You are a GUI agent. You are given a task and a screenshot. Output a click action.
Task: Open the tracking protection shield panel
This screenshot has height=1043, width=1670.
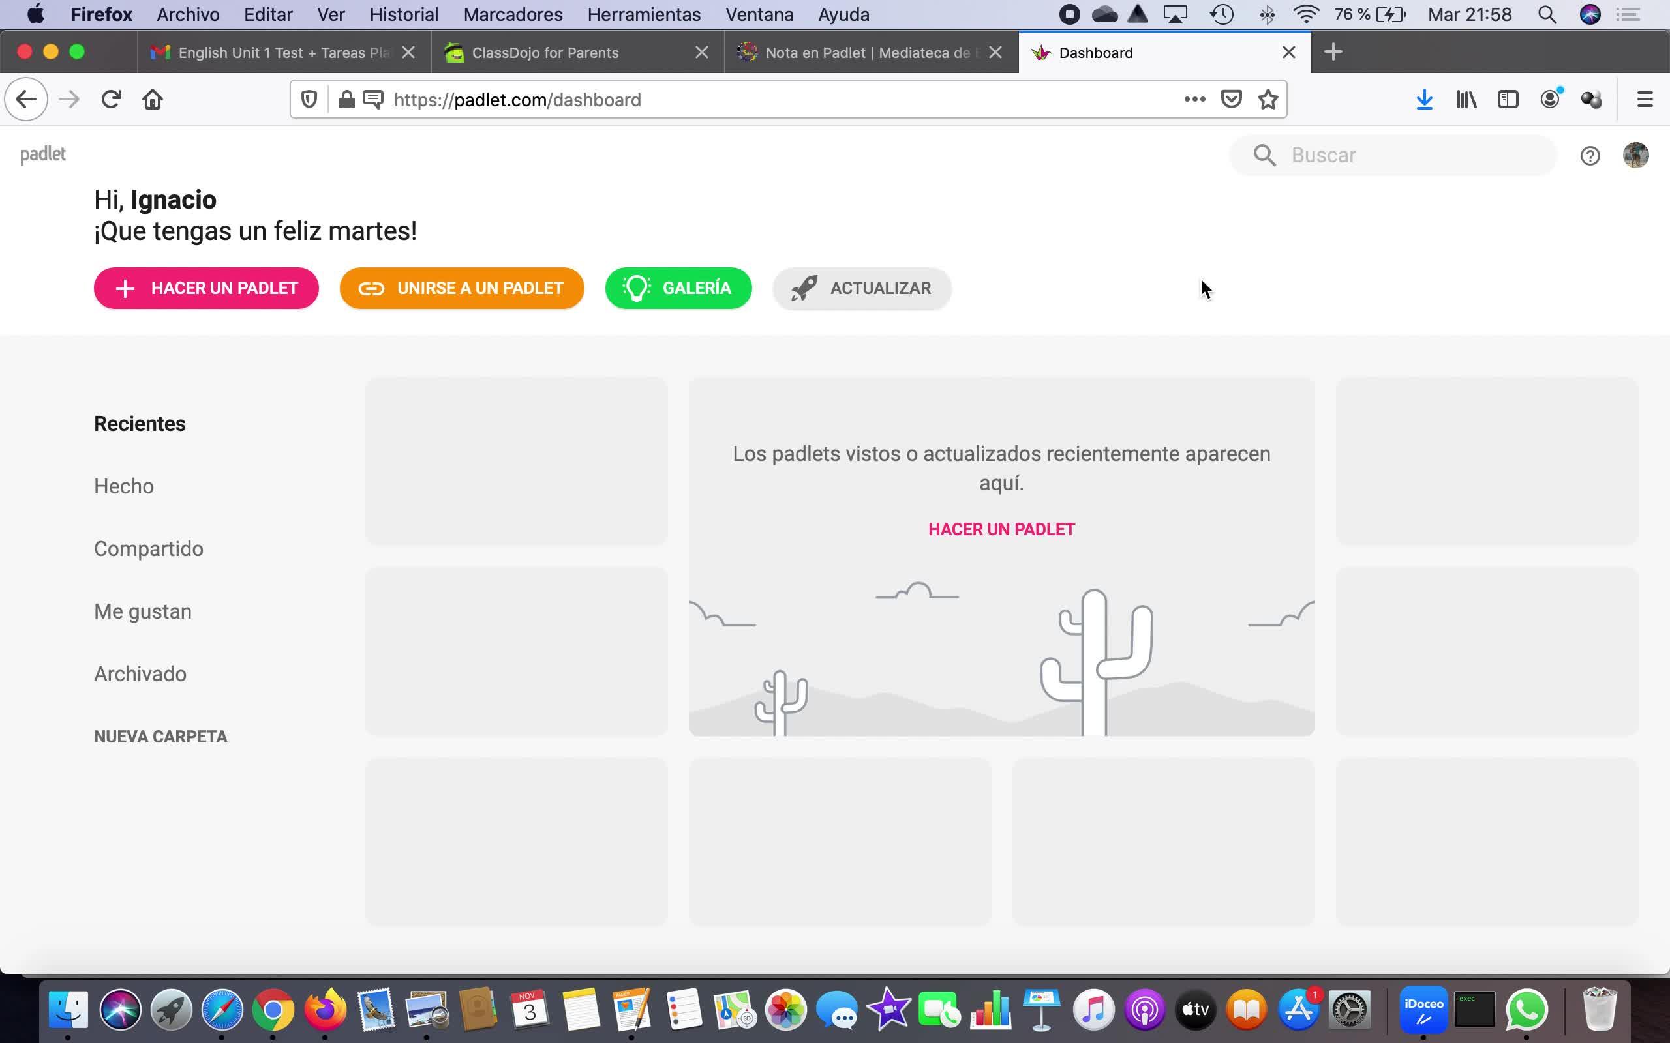[x=309, y=100]
